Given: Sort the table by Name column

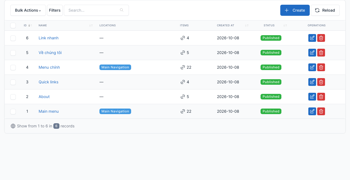Looking at the screenshot, I should tap(66, 25).
